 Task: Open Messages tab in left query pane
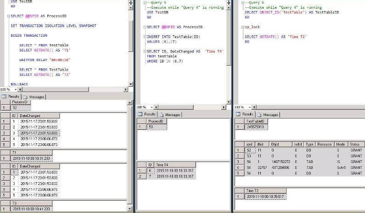(34, 97)
